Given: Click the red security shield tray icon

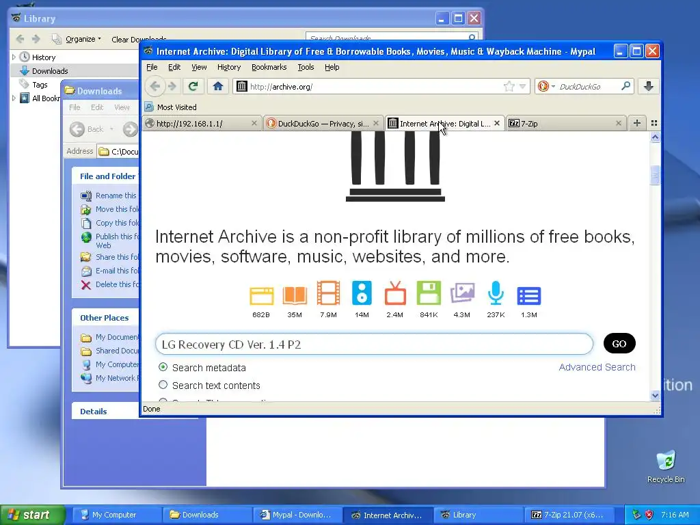Looking at the screenshot, I should (x=649, y=515).
